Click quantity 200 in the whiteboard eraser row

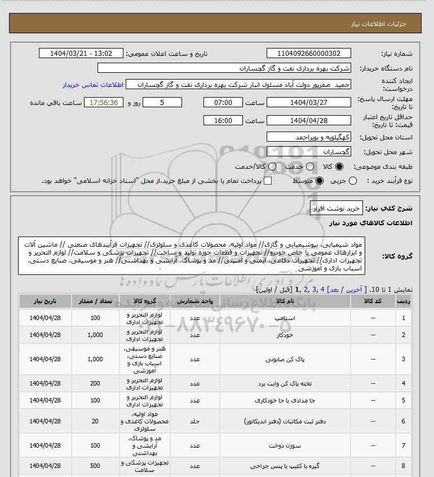[x=95, y=384]
